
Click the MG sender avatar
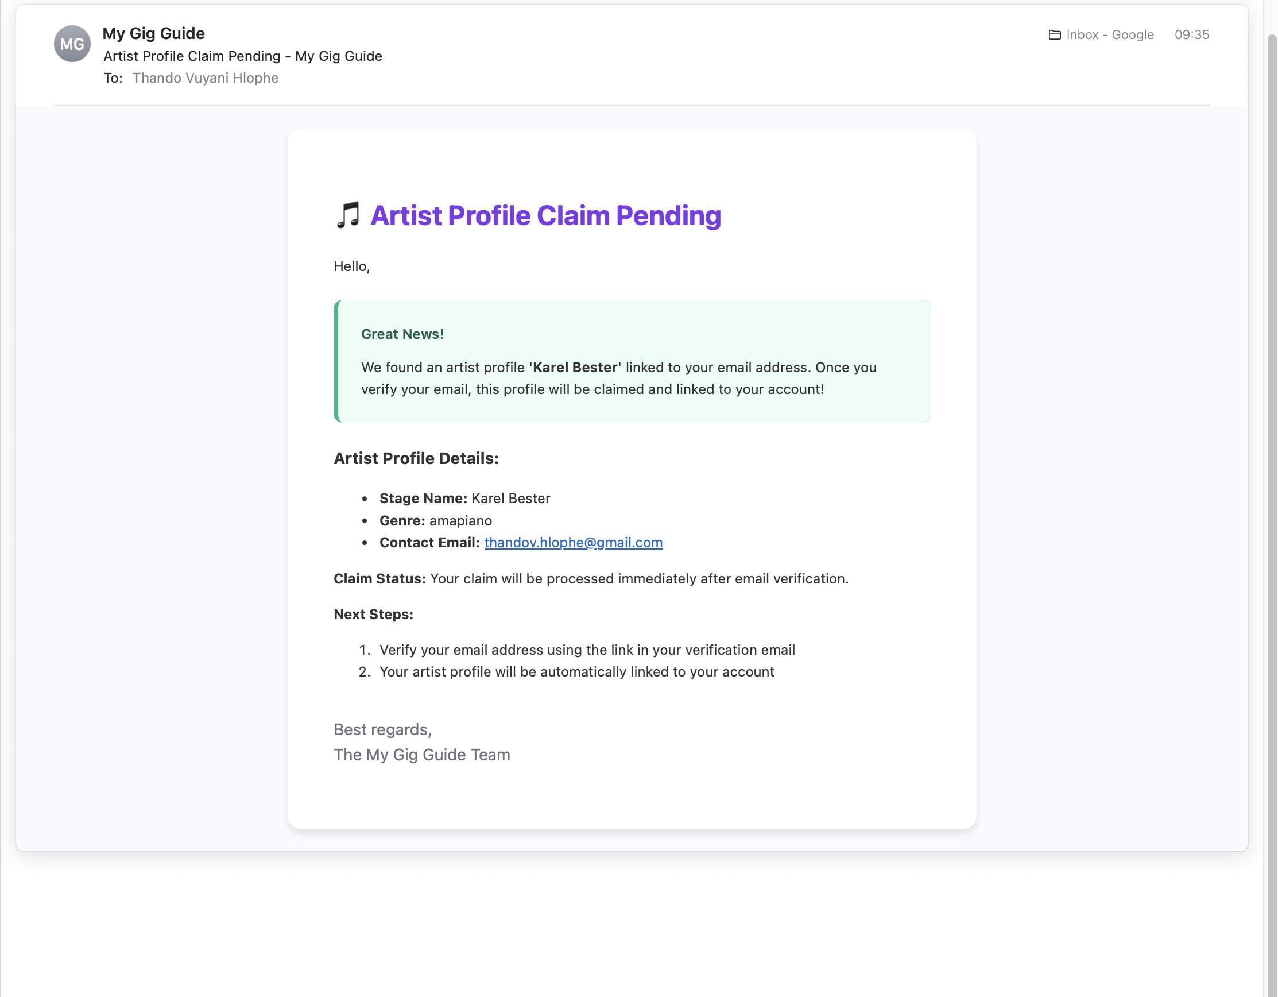pyautogui.click(x=72, y=44)
